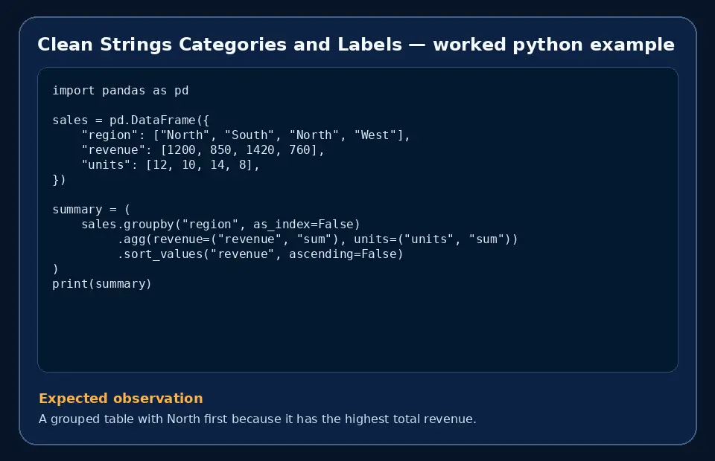Click the 'Expected observation' heading
Screen dimensions: 715x461
(121, 399)
